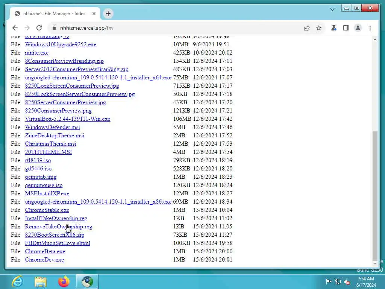385x289 pixels.
Task: Open the Chrome Labs flask icon
Action: [334, 28]
